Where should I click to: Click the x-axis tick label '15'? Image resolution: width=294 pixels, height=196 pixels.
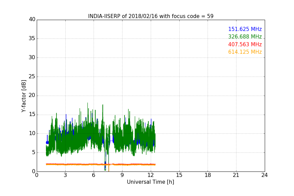(179, 175)
